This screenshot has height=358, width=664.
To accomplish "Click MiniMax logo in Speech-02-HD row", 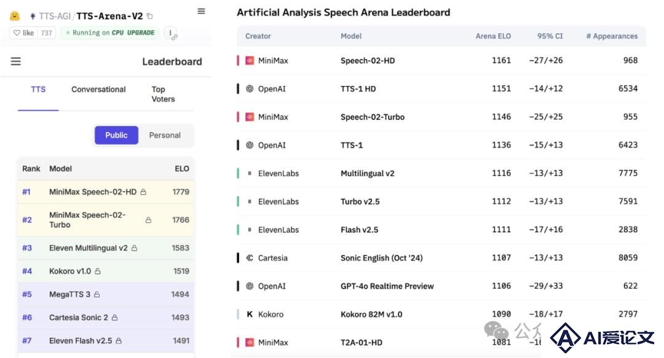I will point(250,61).
